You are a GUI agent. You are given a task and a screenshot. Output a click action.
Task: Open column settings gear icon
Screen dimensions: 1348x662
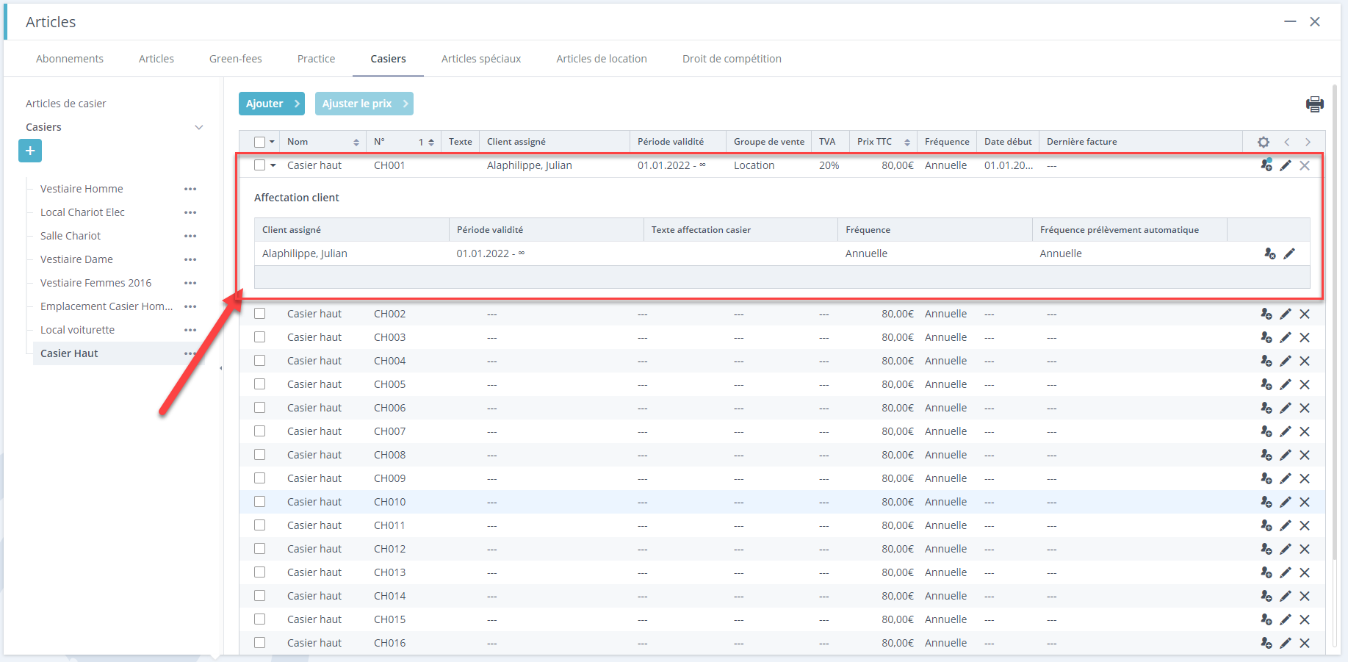point(1264,142)
